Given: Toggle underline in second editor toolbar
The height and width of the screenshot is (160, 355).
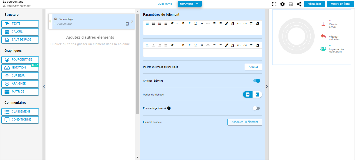Looking at the screenshot, I should point(196,45).
